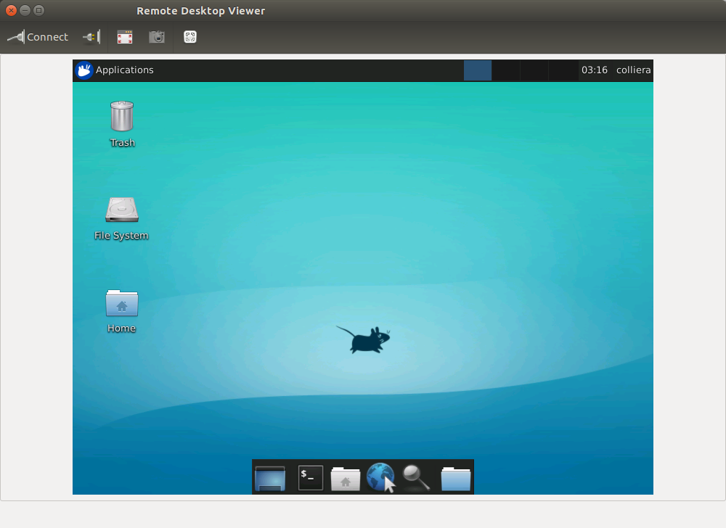Click the Connect button in the toolbar
Viewport: 726px width, 528px height.
(x=38, y=37)
